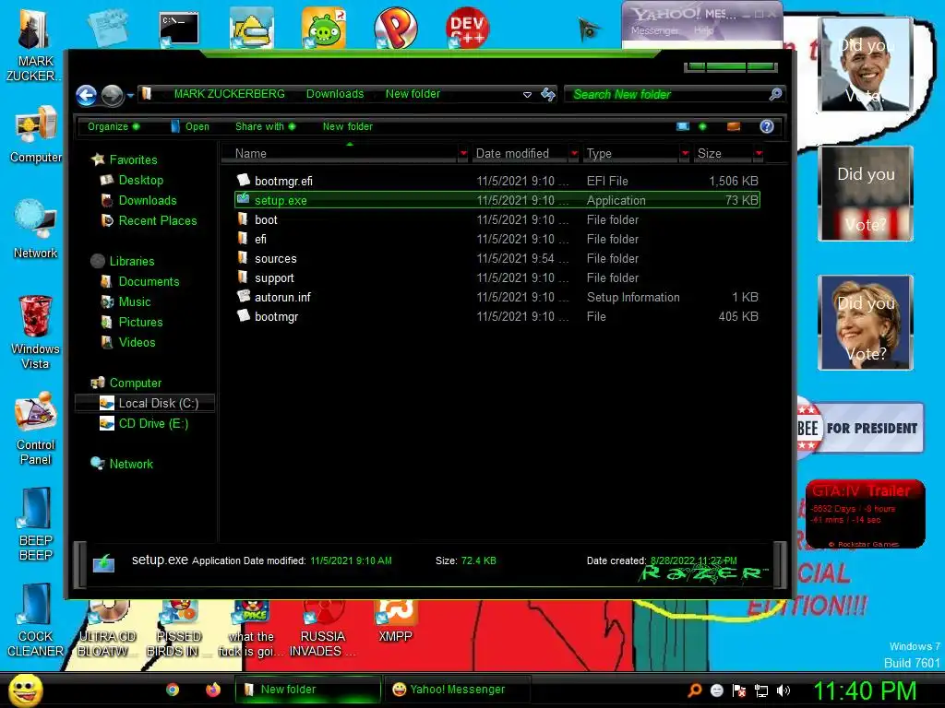The image size is (945, 708).
Task: Jump to Downloads in the address path
Action: [x=335, y=94]
